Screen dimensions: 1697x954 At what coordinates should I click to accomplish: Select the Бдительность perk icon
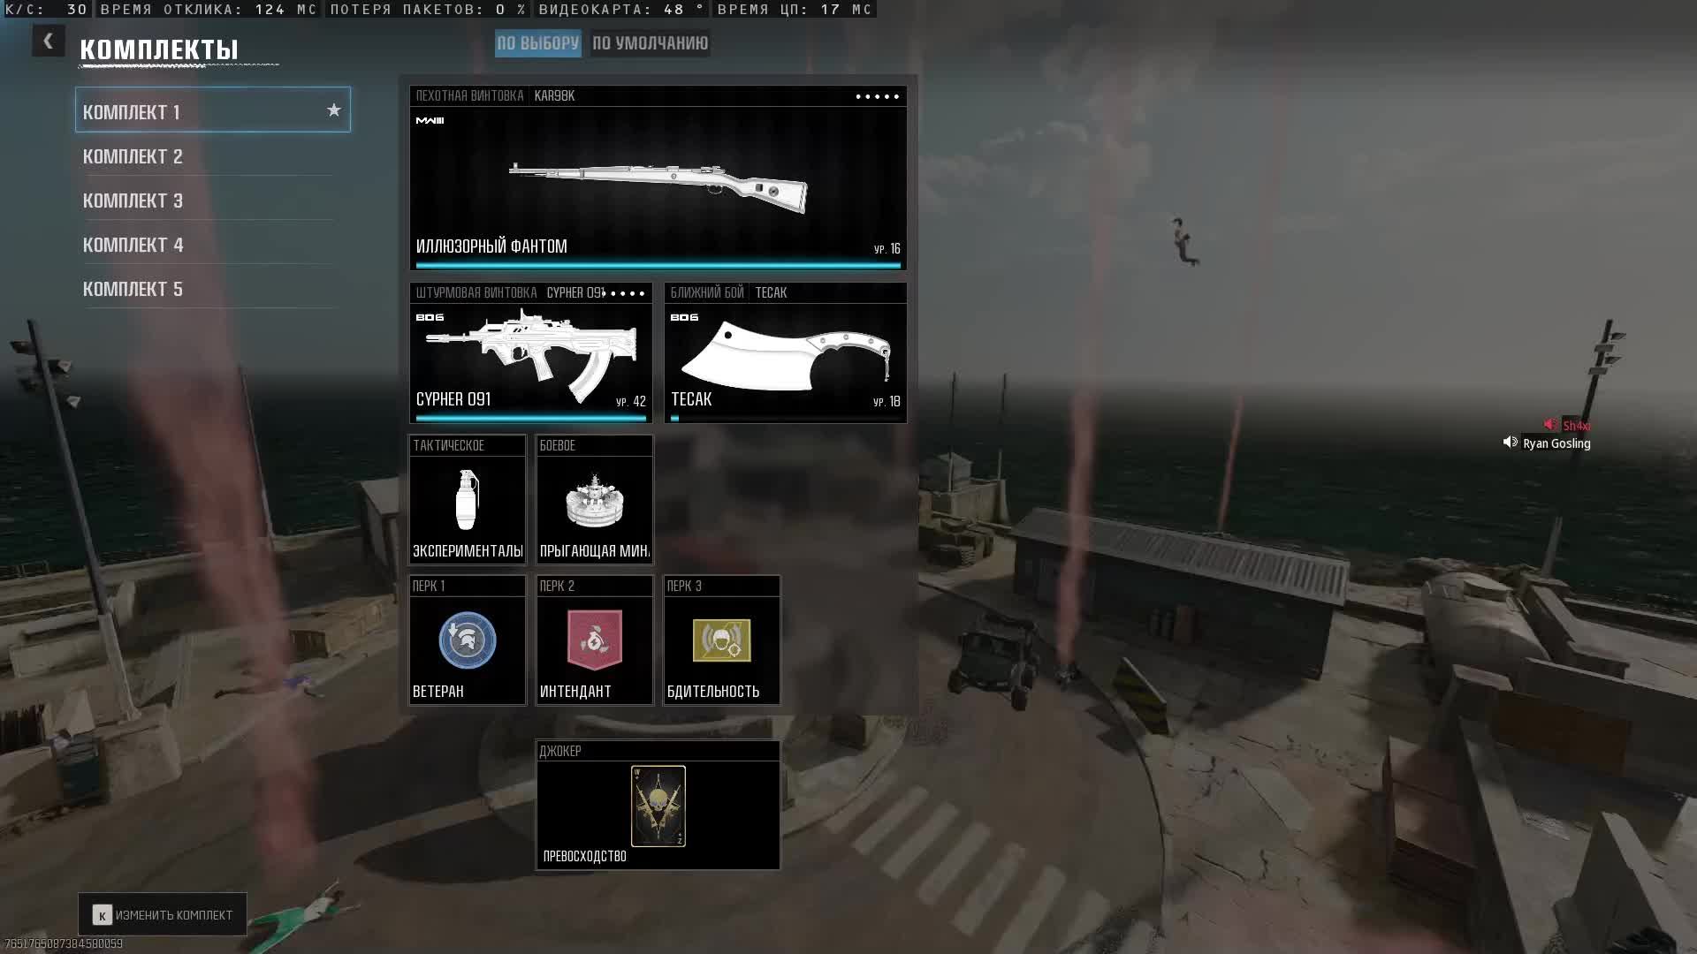721,640
